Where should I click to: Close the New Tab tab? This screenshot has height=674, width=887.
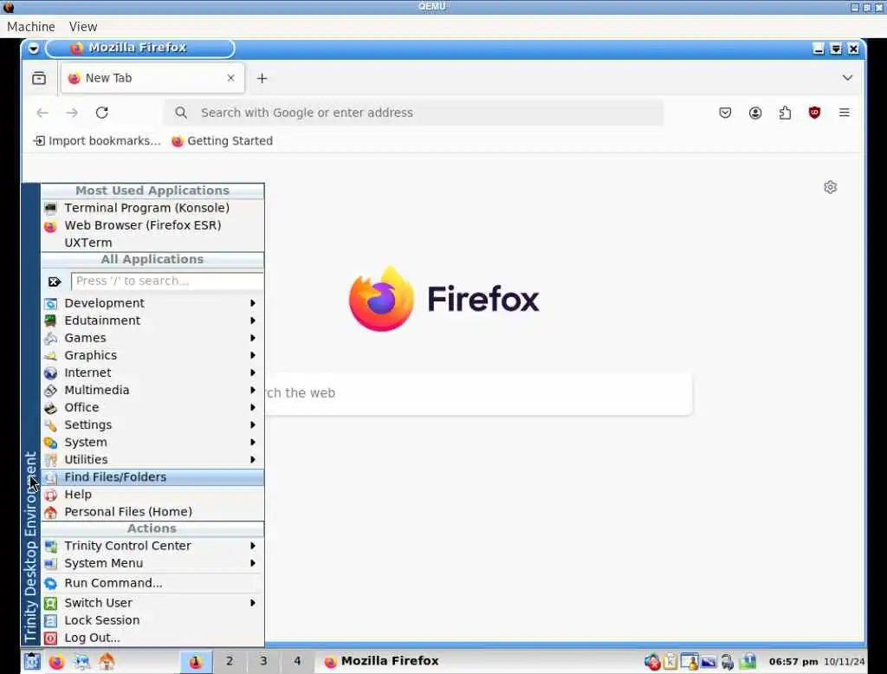point(230,78)
